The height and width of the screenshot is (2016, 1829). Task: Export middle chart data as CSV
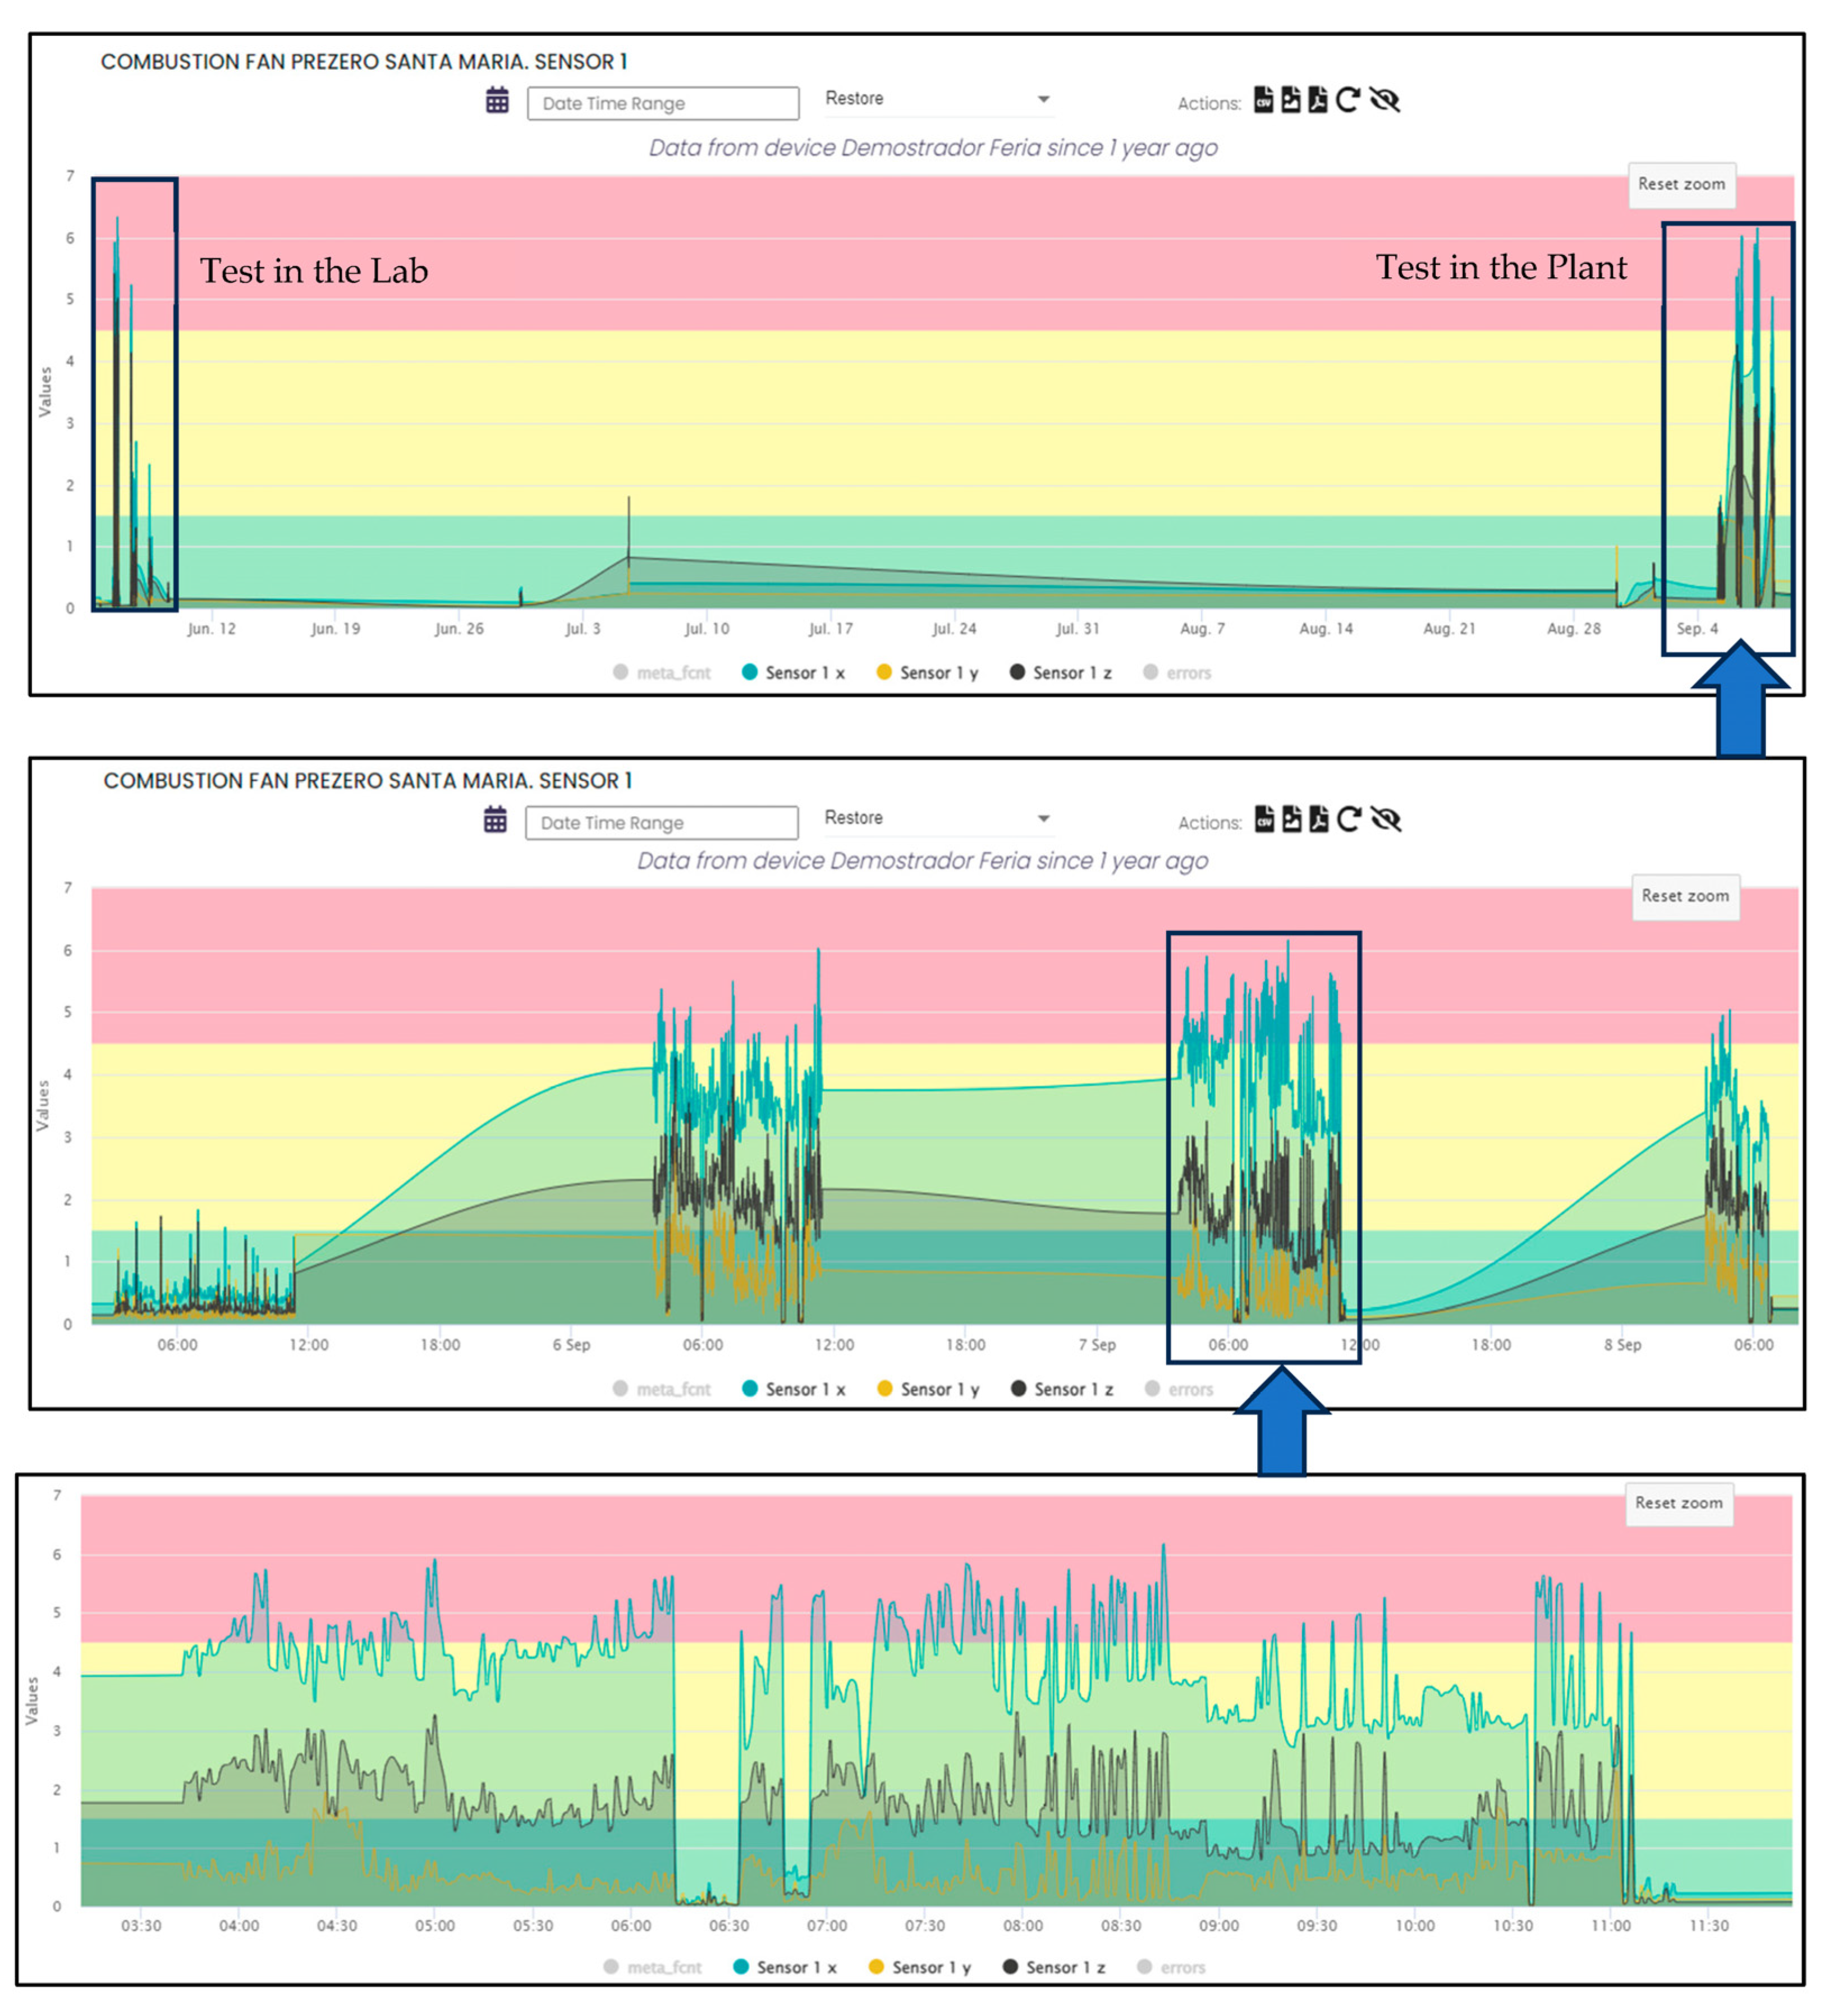pos(1265,819)
